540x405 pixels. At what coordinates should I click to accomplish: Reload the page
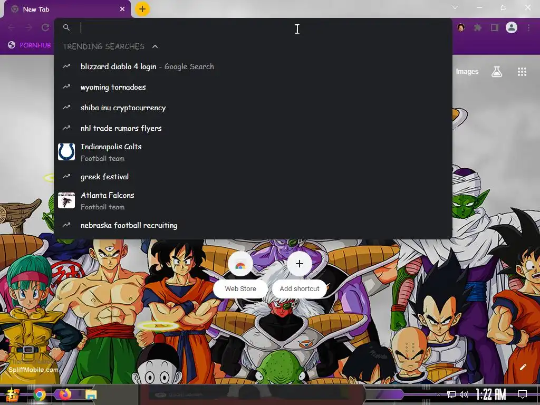45,27
